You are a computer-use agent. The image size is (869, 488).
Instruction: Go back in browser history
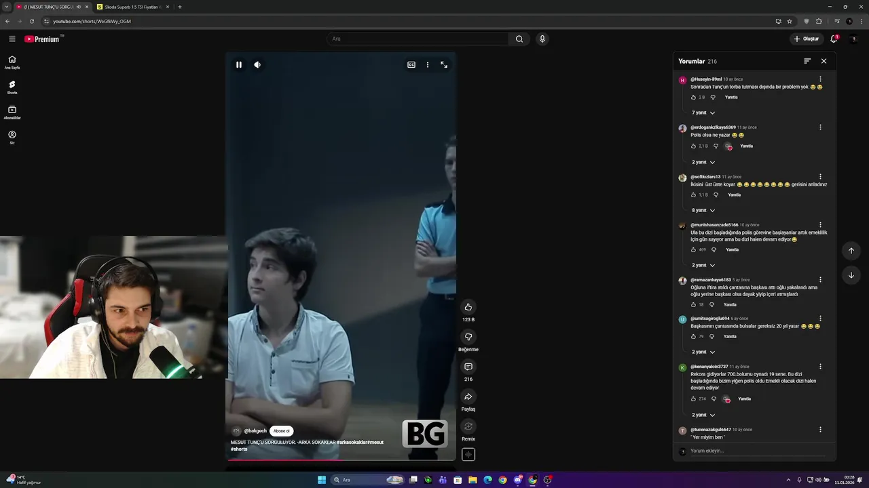(7, 21)
